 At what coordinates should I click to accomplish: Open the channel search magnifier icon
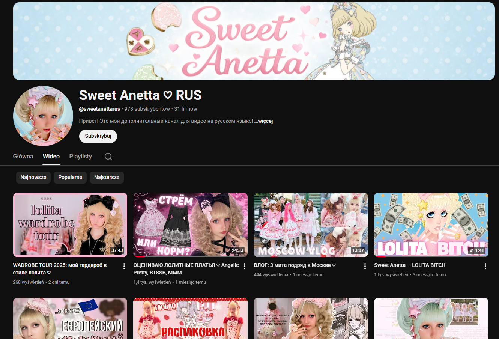coord(108,157)
